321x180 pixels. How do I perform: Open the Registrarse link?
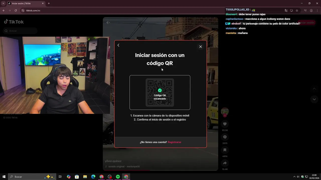coord(174,142)
